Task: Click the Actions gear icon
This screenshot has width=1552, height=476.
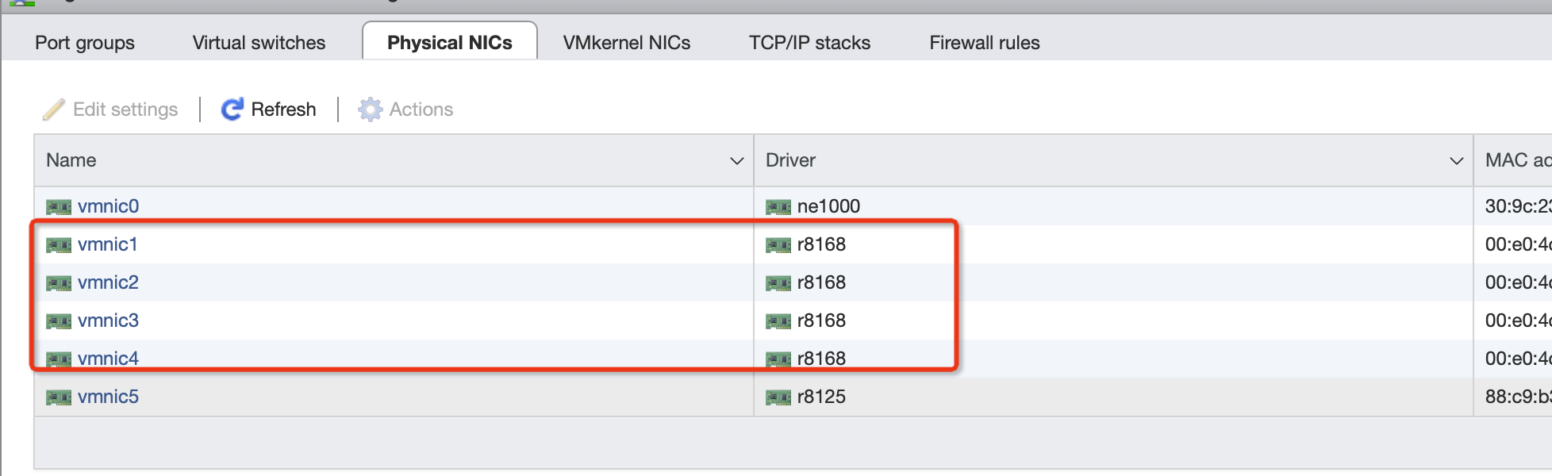Action: coord(370,109)
